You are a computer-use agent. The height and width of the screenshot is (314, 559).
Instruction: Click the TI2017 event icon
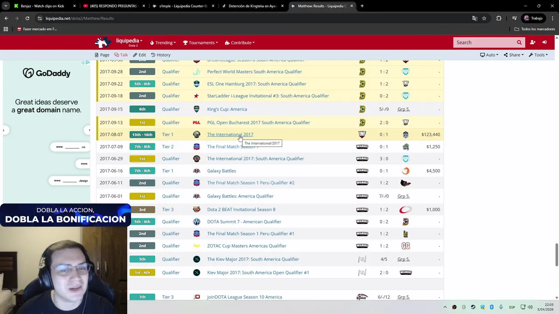tap(197, 134)
